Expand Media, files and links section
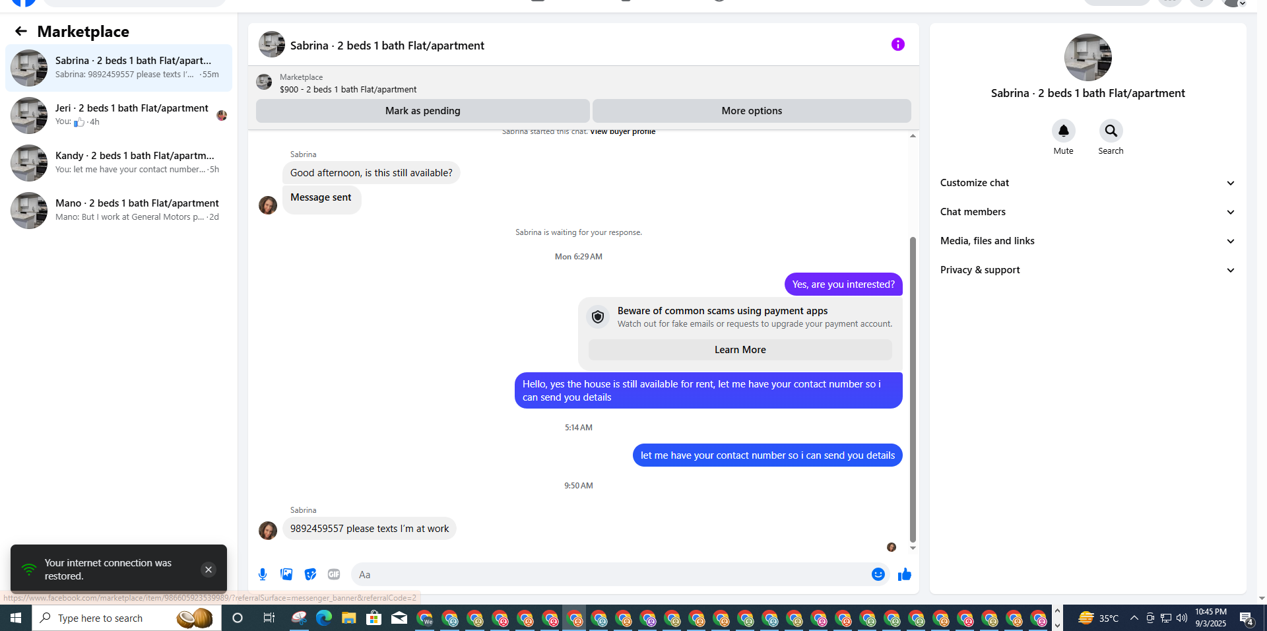Viewport: 1267px width, 631px height. coord(1088,241)
